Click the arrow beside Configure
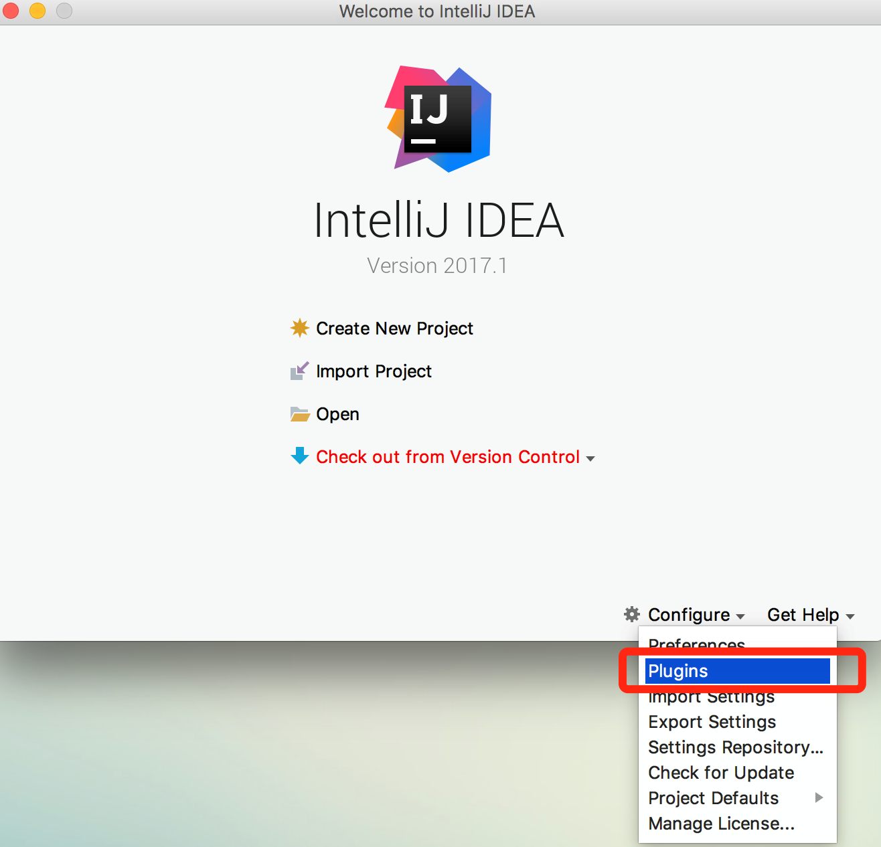881x847 pixels. pyautogui.click(x=740, y=617)
